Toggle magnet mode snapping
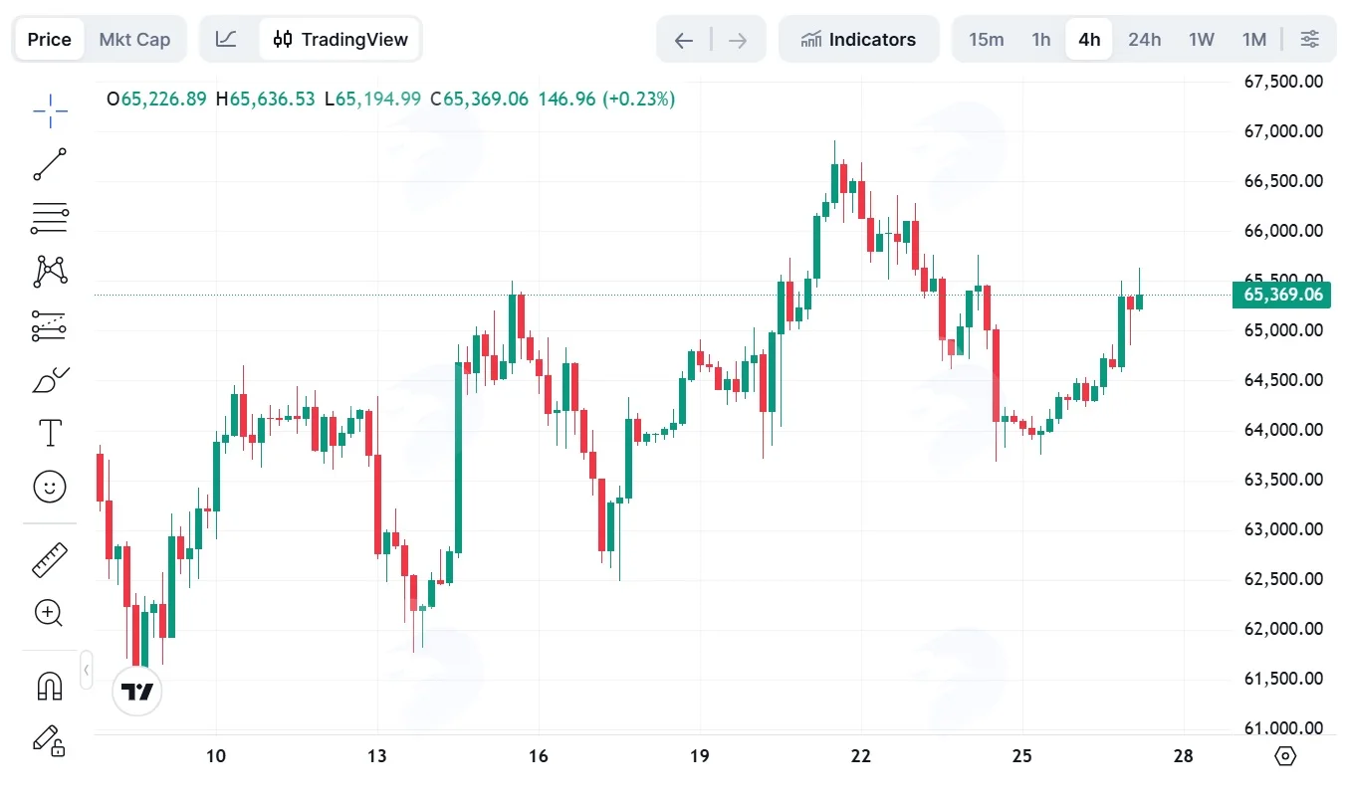The height and width of the screenshot is (805, 1347). coord(50,686)
